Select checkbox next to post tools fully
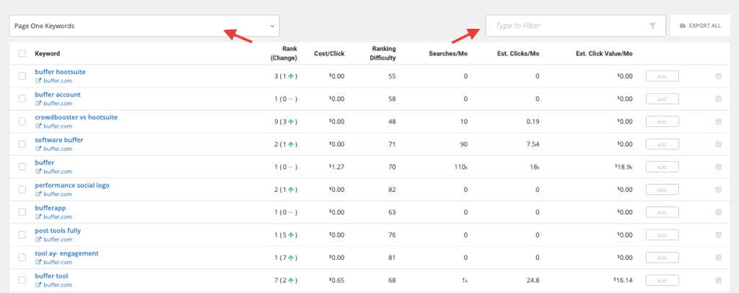Screen dimensions: 739x293 (x=22, y=235)
